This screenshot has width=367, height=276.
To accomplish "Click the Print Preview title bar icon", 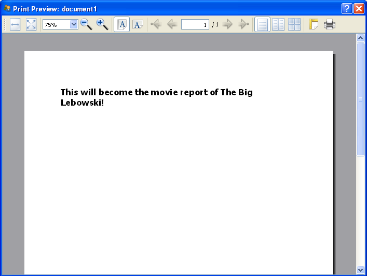I will [x=7, y=9].
